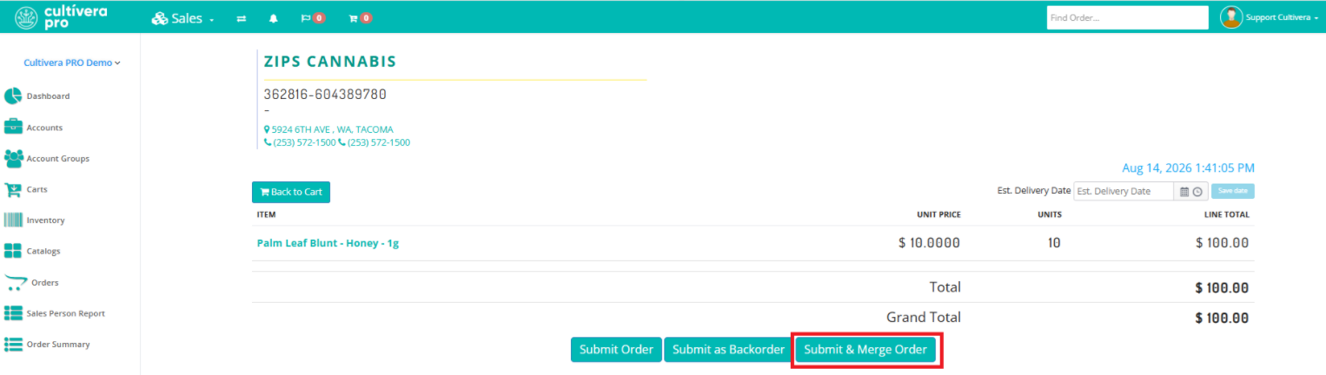Click the ZIPS CANNABIS account heading
This screenshot has height=375, width=1326.
(x=330, y=62)
